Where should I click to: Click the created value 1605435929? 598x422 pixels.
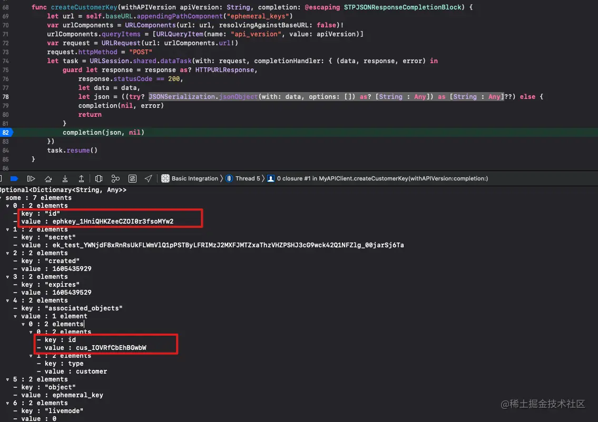(72, 268)
